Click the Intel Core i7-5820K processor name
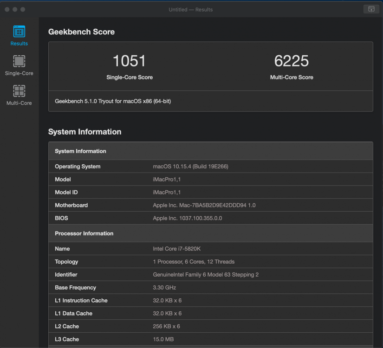This screenshot has width=383, height=348. click(x=176, y=249)
